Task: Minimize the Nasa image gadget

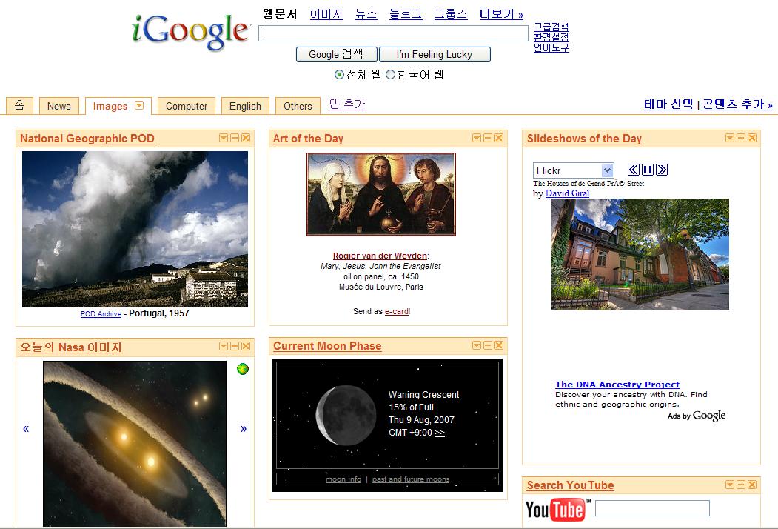Action: tap(235, 346)
